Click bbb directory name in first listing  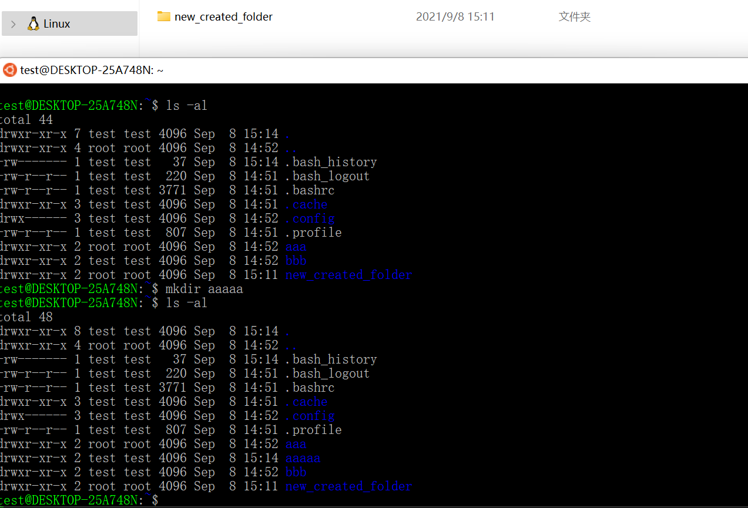click(x=296, y=261)
